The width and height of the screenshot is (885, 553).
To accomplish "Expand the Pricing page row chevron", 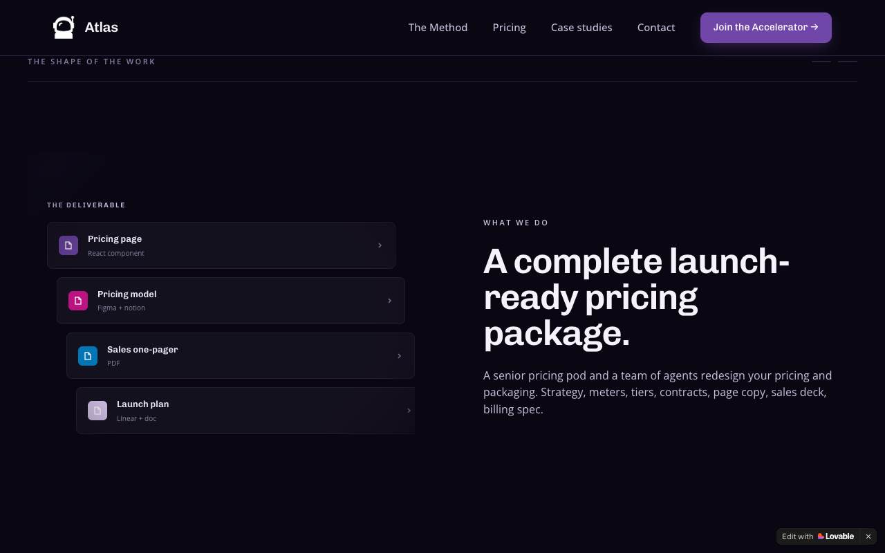I will click(380, 245).
